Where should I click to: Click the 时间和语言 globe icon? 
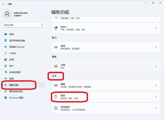5,72
